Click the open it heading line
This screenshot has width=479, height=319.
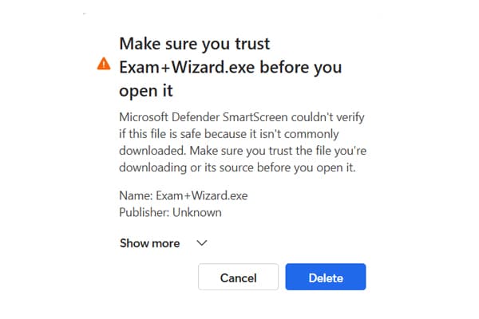pos(146,91)
